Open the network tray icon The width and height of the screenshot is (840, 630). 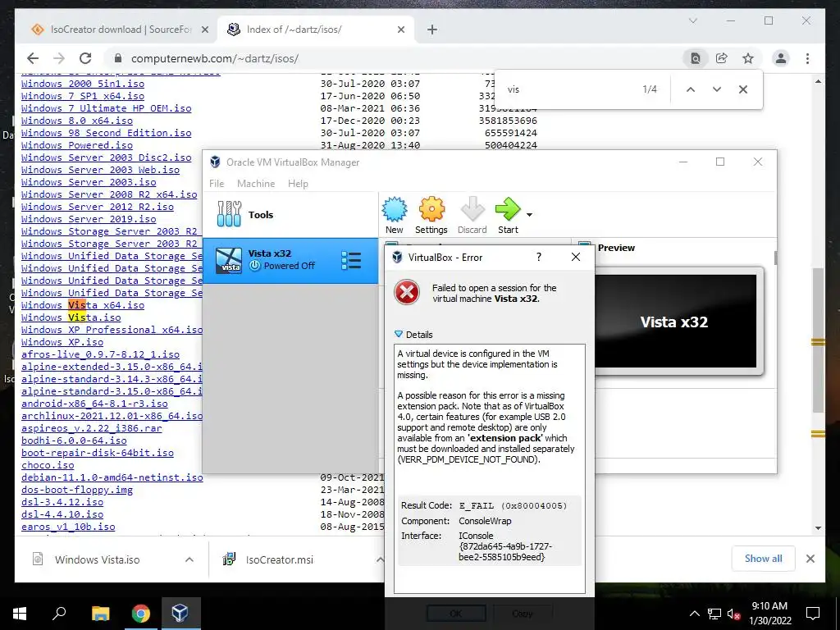[714, 614]
